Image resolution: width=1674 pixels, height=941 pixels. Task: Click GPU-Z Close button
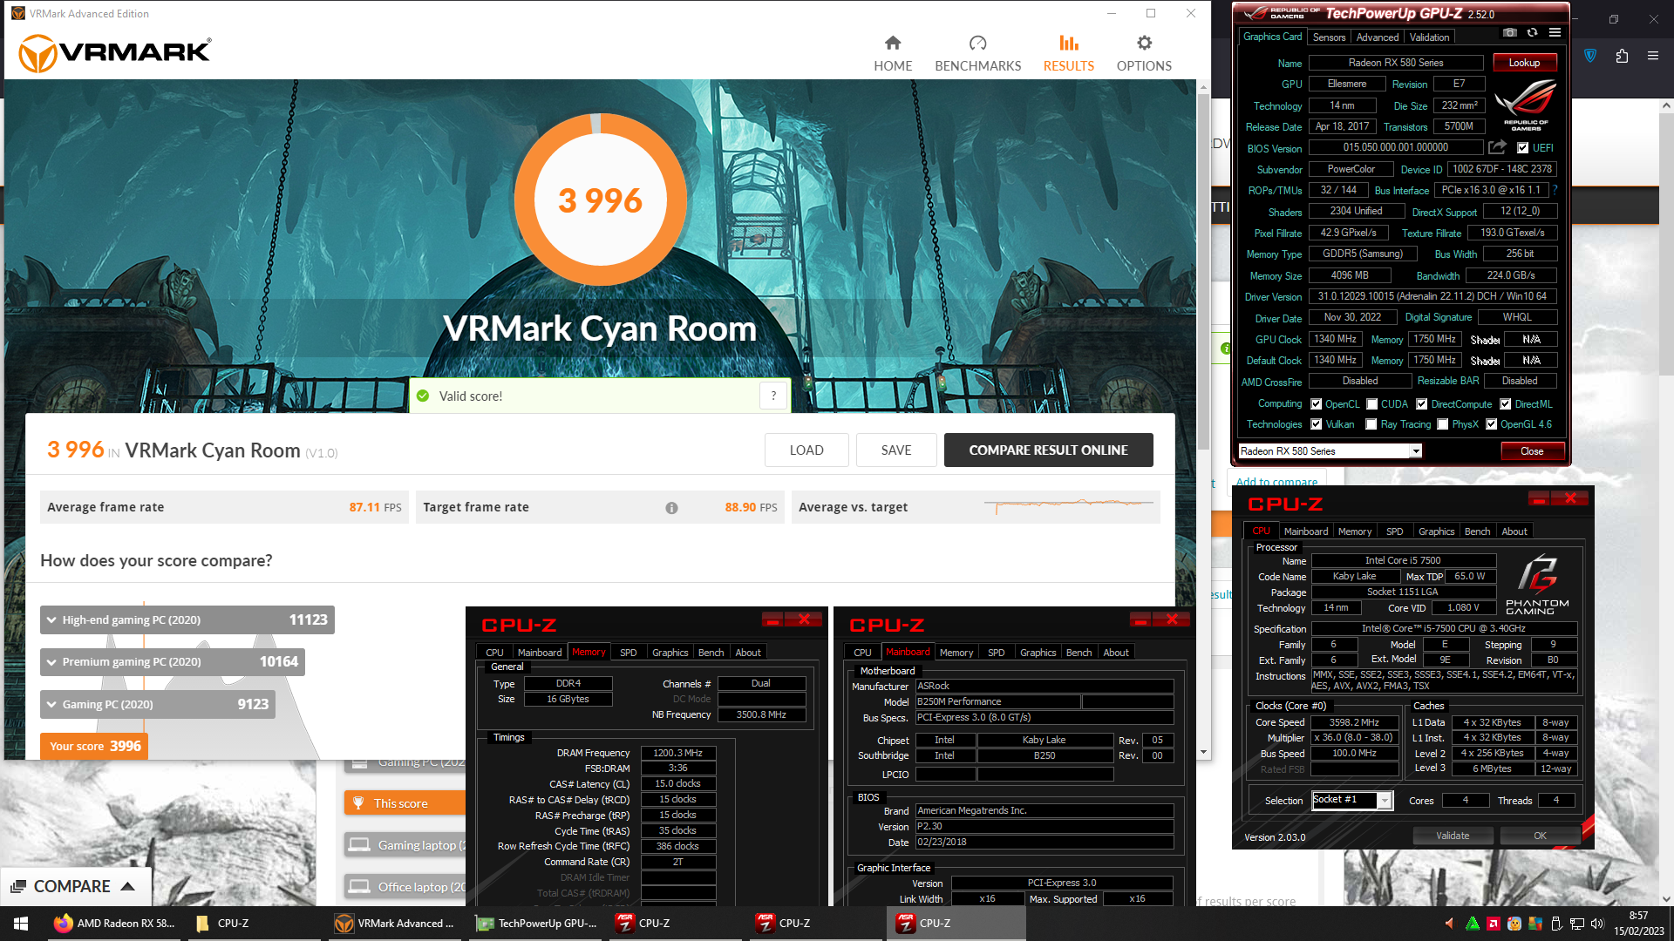click(1532, 451)
